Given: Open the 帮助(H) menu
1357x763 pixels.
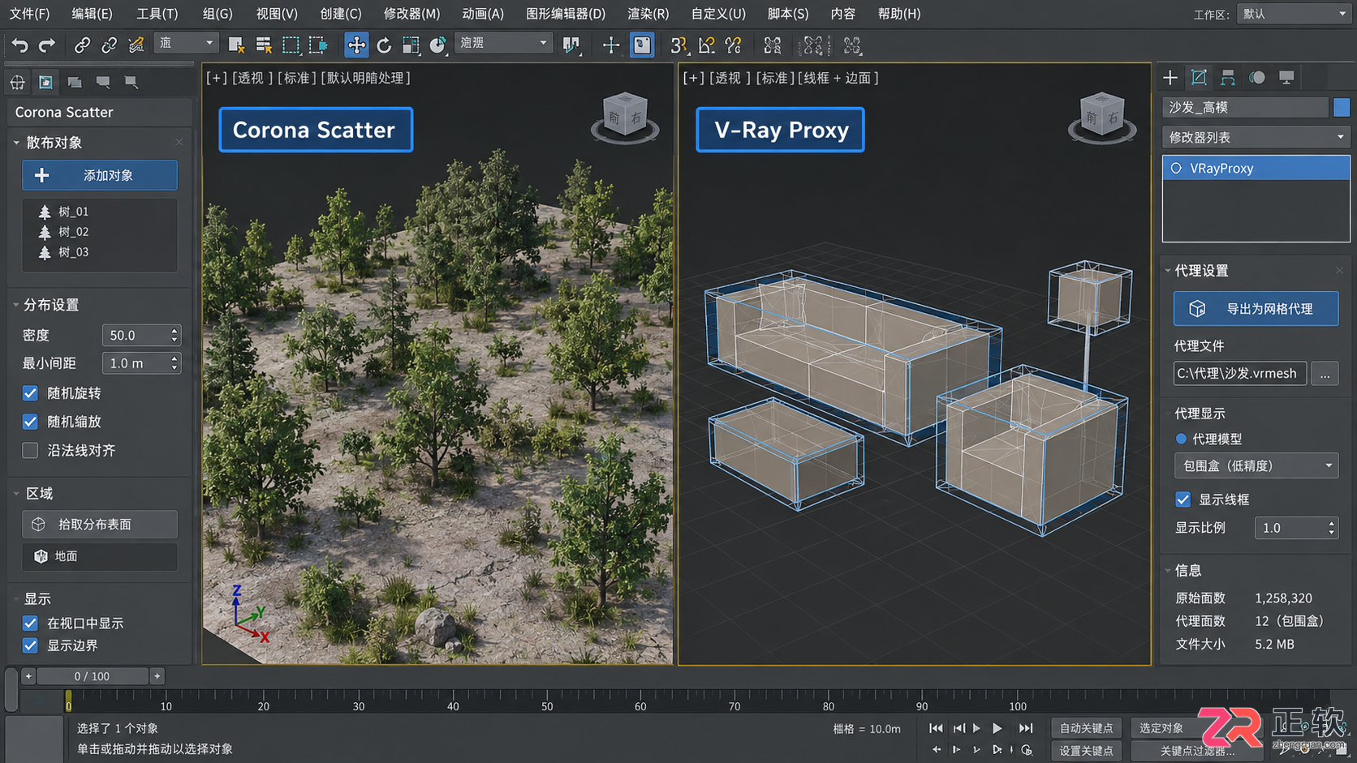Looking at the screenshot, I should coord(899,14).
